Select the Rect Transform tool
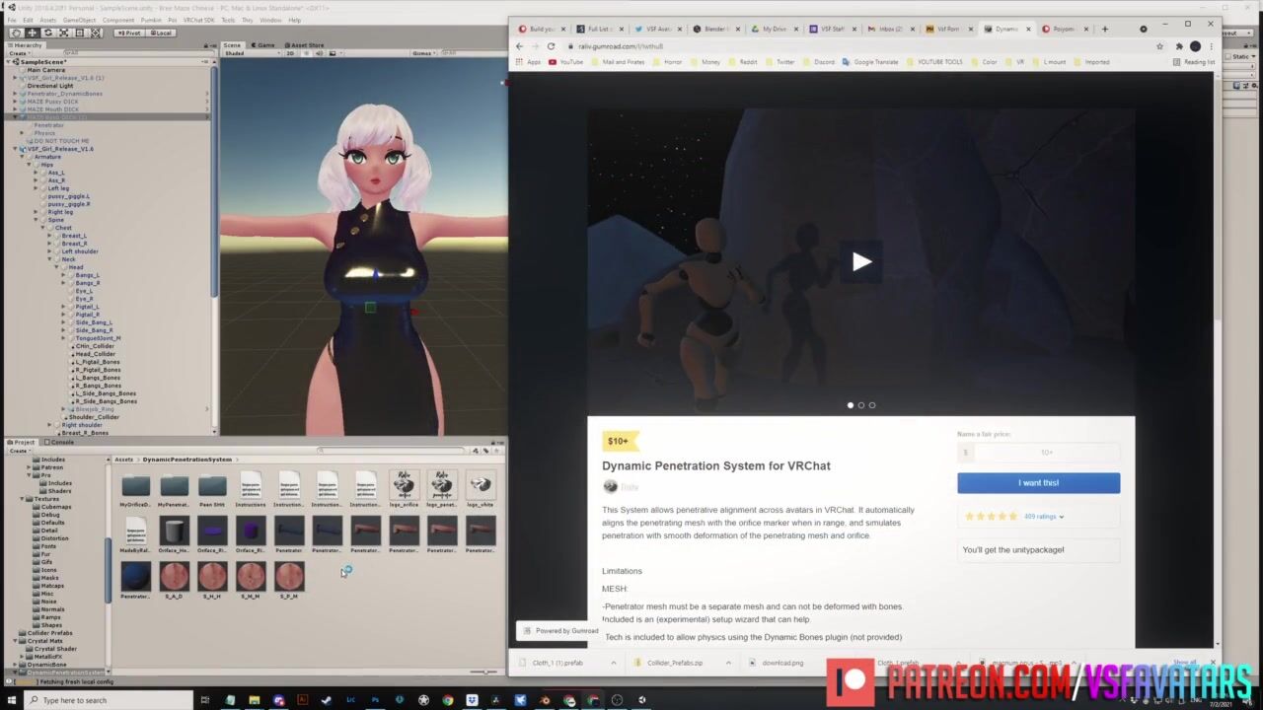Viewport: 1263px width, 710px height. click(x=78, y=33)
